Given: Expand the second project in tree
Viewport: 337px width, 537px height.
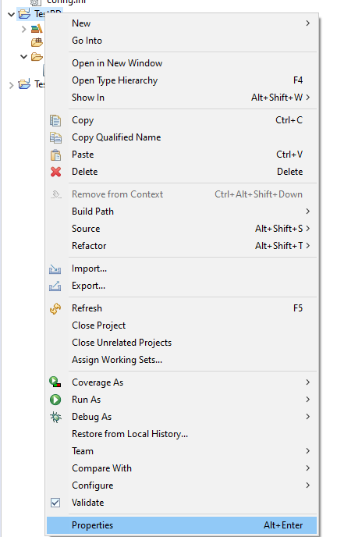Looking at the screenshot, I should tap(11, 85).
